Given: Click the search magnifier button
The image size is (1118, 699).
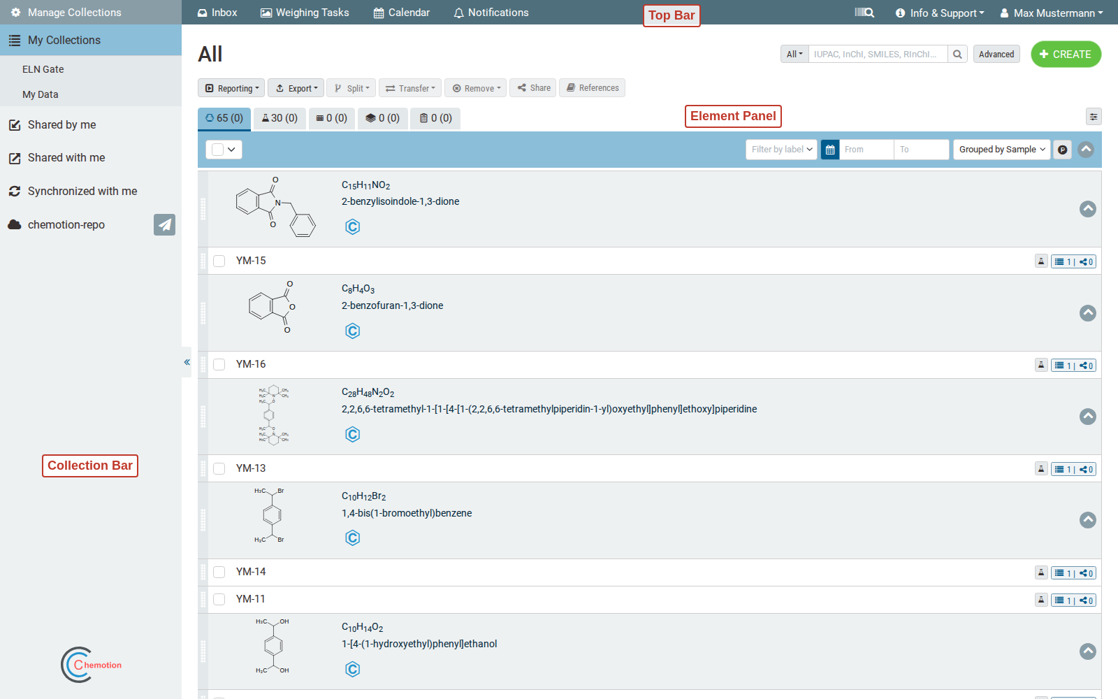Looking at the screenshot, I should (957, 54).
